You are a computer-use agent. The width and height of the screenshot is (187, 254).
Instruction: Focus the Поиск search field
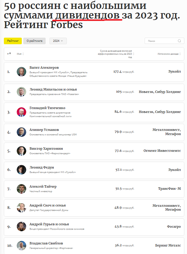tap(164, 41)
